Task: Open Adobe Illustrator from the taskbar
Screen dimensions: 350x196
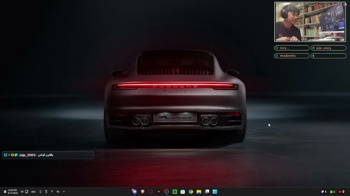Action: (159, 192)
